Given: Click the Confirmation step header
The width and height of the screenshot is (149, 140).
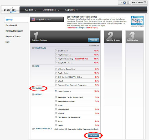Looking at the screenshot, I should click(135, 37).
